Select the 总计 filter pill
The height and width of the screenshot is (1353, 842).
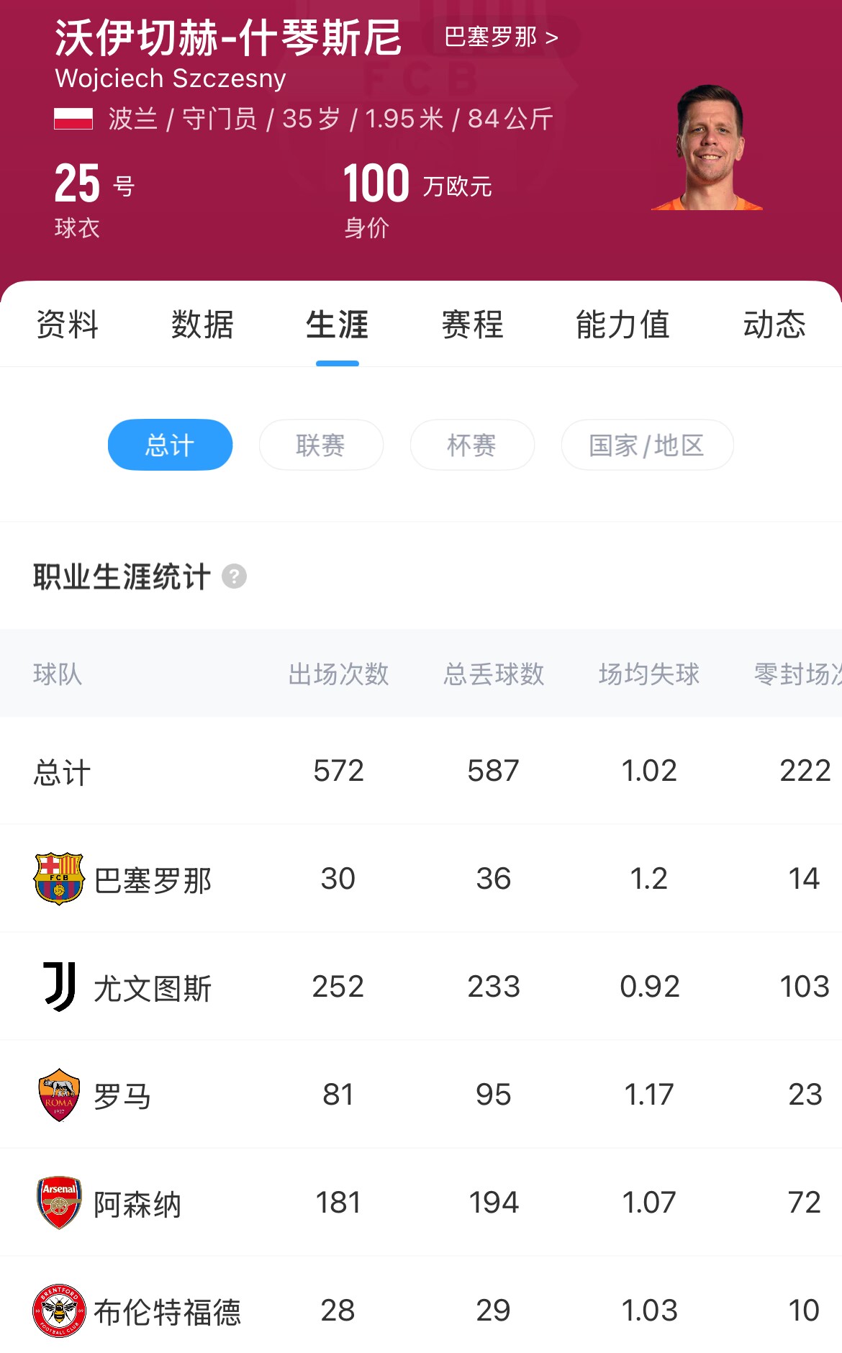(170, 445)
